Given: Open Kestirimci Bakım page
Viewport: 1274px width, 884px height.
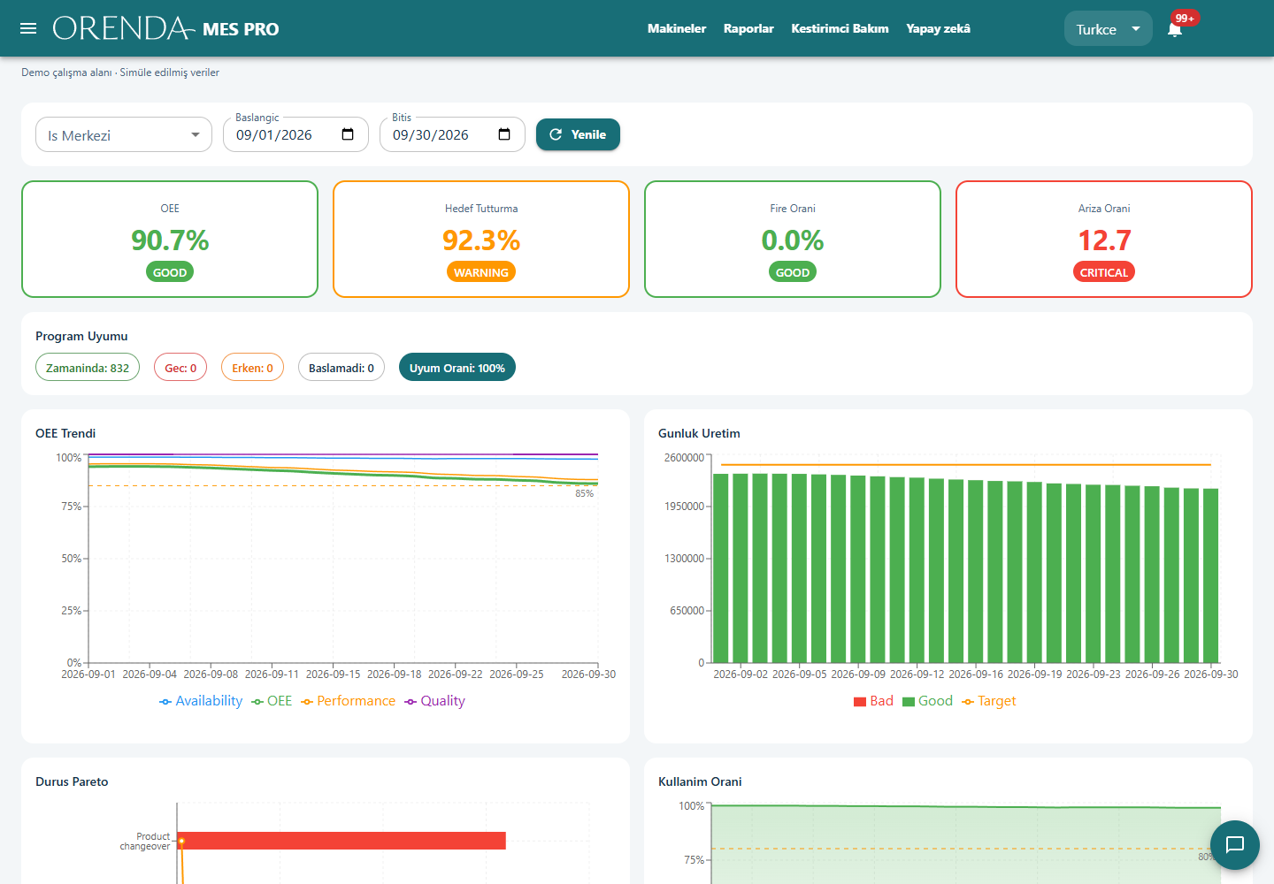Looking at the screenshot, I should pyautogui.click(x=840, y=29).
